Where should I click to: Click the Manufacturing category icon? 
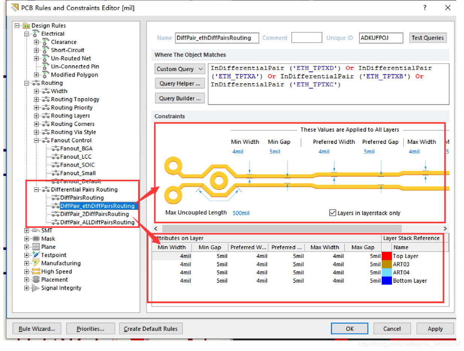[x=36, y=263]
